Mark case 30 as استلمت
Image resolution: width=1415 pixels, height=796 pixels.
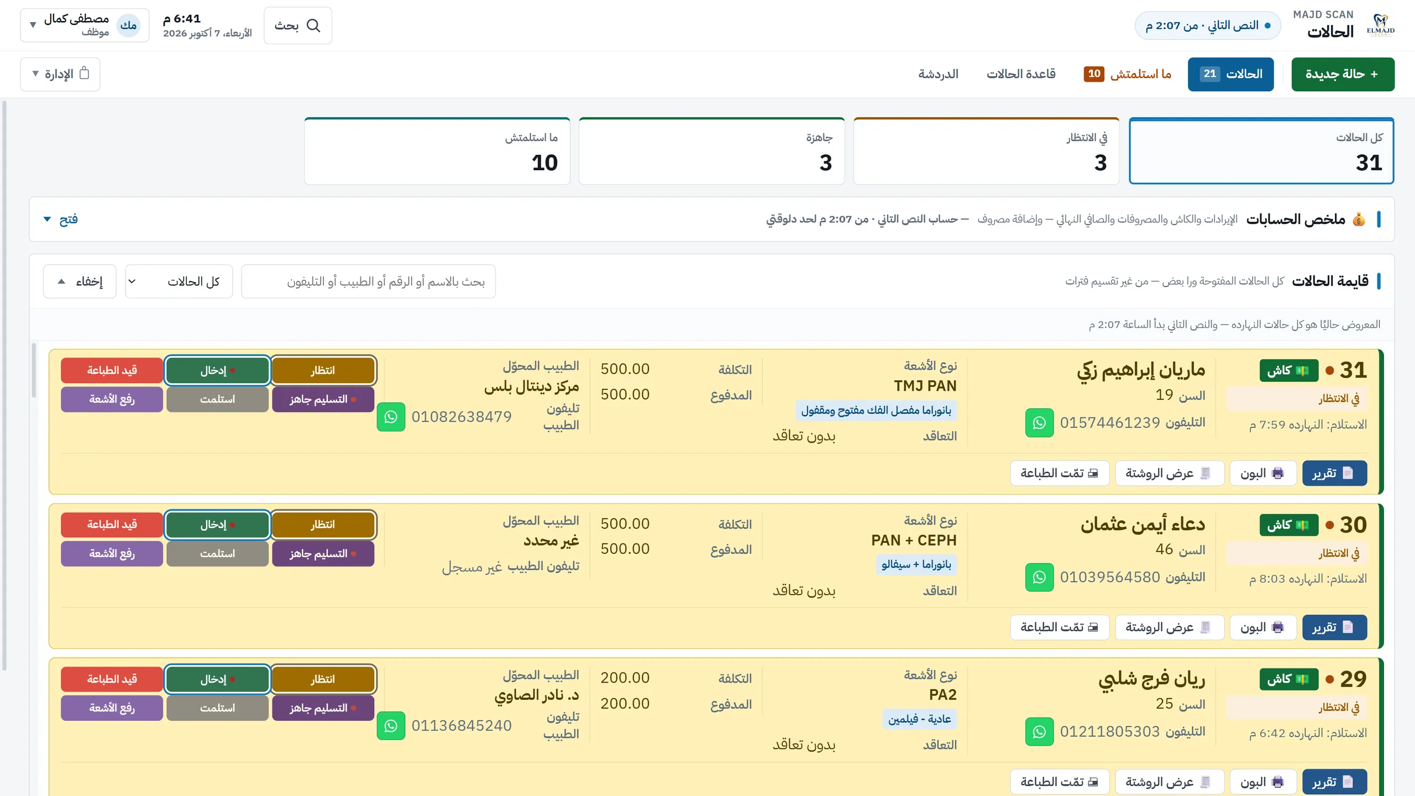click(x=217, y=553)
